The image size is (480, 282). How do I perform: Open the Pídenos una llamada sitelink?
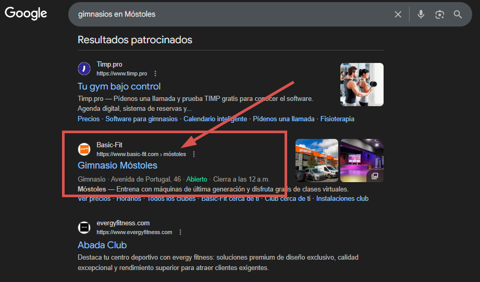(x=284, y=119)
